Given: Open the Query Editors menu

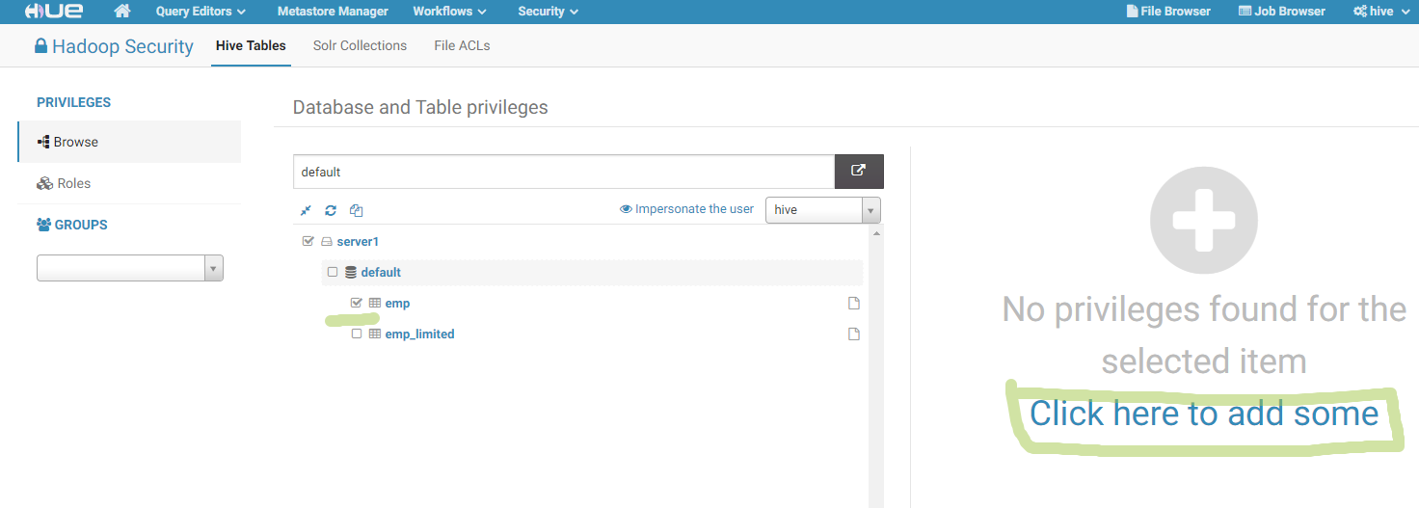Looking at the screenshot, I should pos(201,12).
